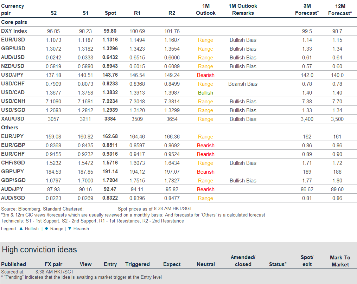Select the "Currency pair" column header
Viewport: 357px width, 284px height.
[x=13, y=9]
